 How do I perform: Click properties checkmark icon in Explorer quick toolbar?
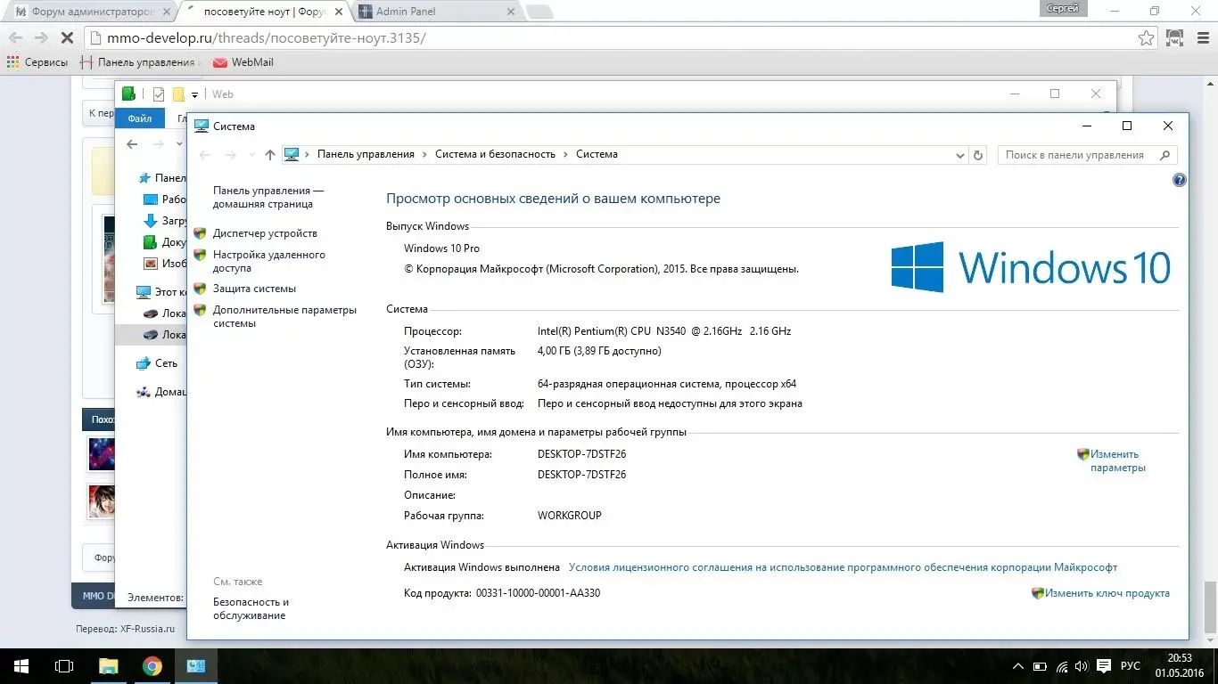click(x=159, y=94)
